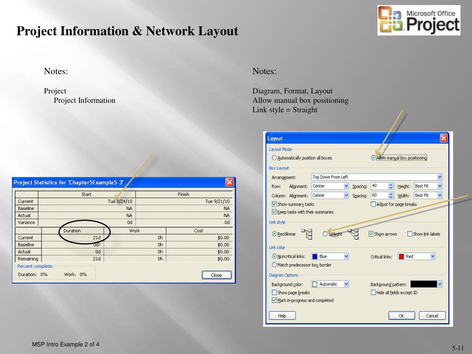Screen dimensions: 472x354
Task: Click the Row Spacing stepper arrows
Action: [391, 186]
